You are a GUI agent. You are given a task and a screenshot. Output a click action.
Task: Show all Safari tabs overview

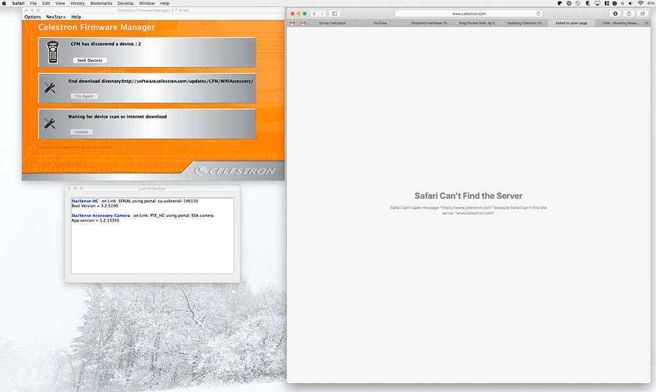(643, 13)
